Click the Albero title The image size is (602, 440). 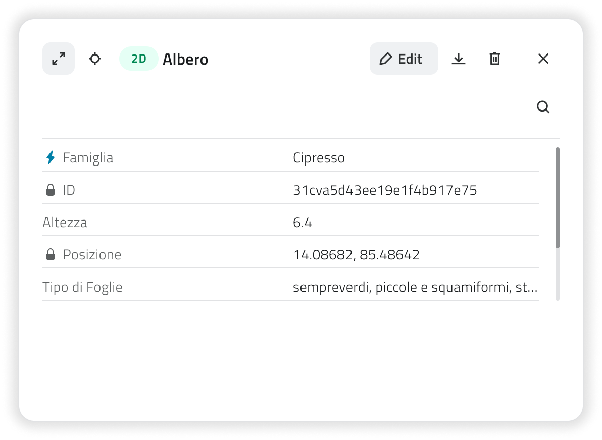click(185, 60)
